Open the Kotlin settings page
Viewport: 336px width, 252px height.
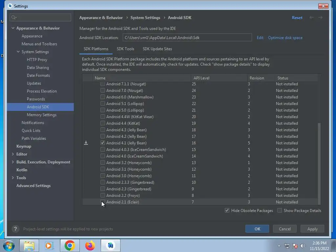point(22,170)
